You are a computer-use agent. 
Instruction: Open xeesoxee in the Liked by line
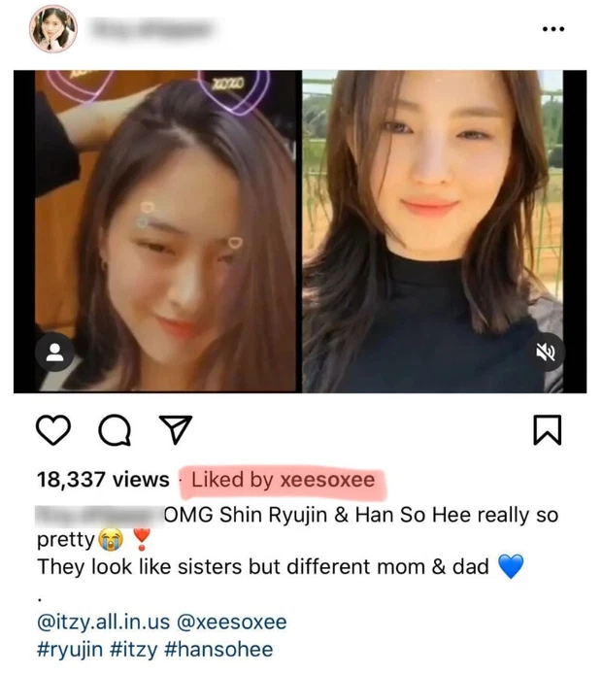pos(327,480)
